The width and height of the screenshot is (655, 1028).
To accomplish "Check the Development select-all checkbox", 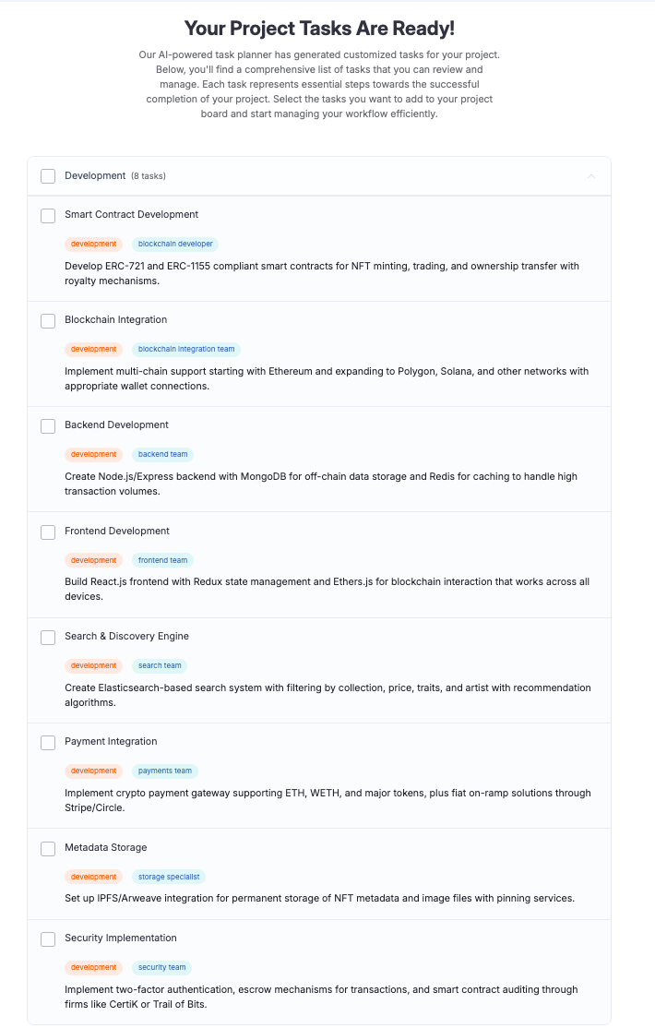I will pyautogui.click(x=48, y=176).
